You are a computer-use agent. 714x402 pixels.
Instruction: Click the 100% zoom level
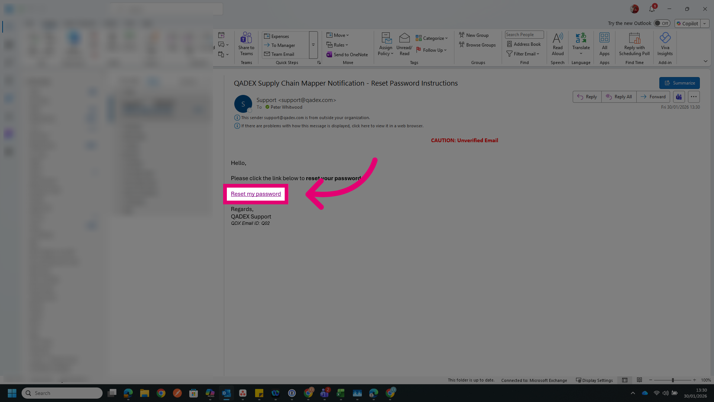(x=705, y=380)
